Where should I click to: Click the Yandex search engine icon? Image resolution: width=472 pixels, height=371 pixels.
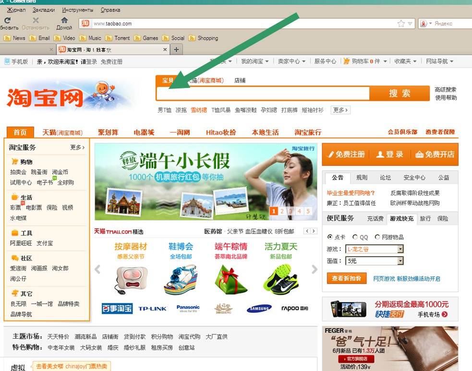pos(424,24)
